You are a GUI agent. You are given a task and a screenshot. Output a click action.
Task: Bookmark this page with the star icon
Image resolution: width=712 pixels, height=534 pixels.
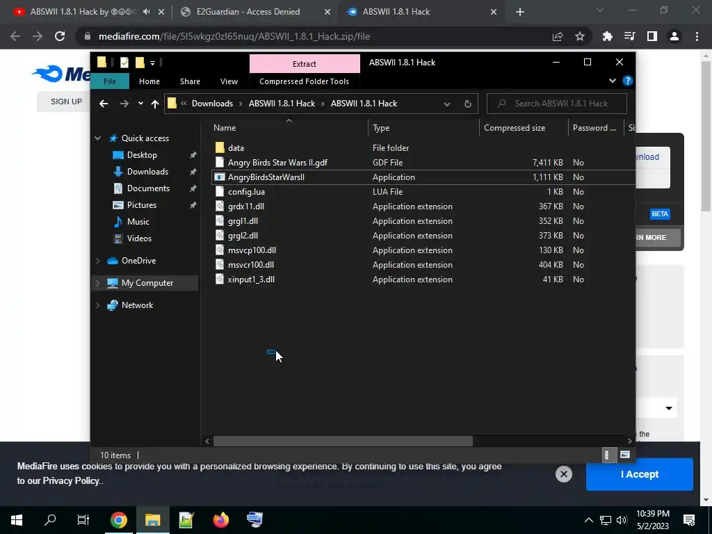tap(580, 36)
